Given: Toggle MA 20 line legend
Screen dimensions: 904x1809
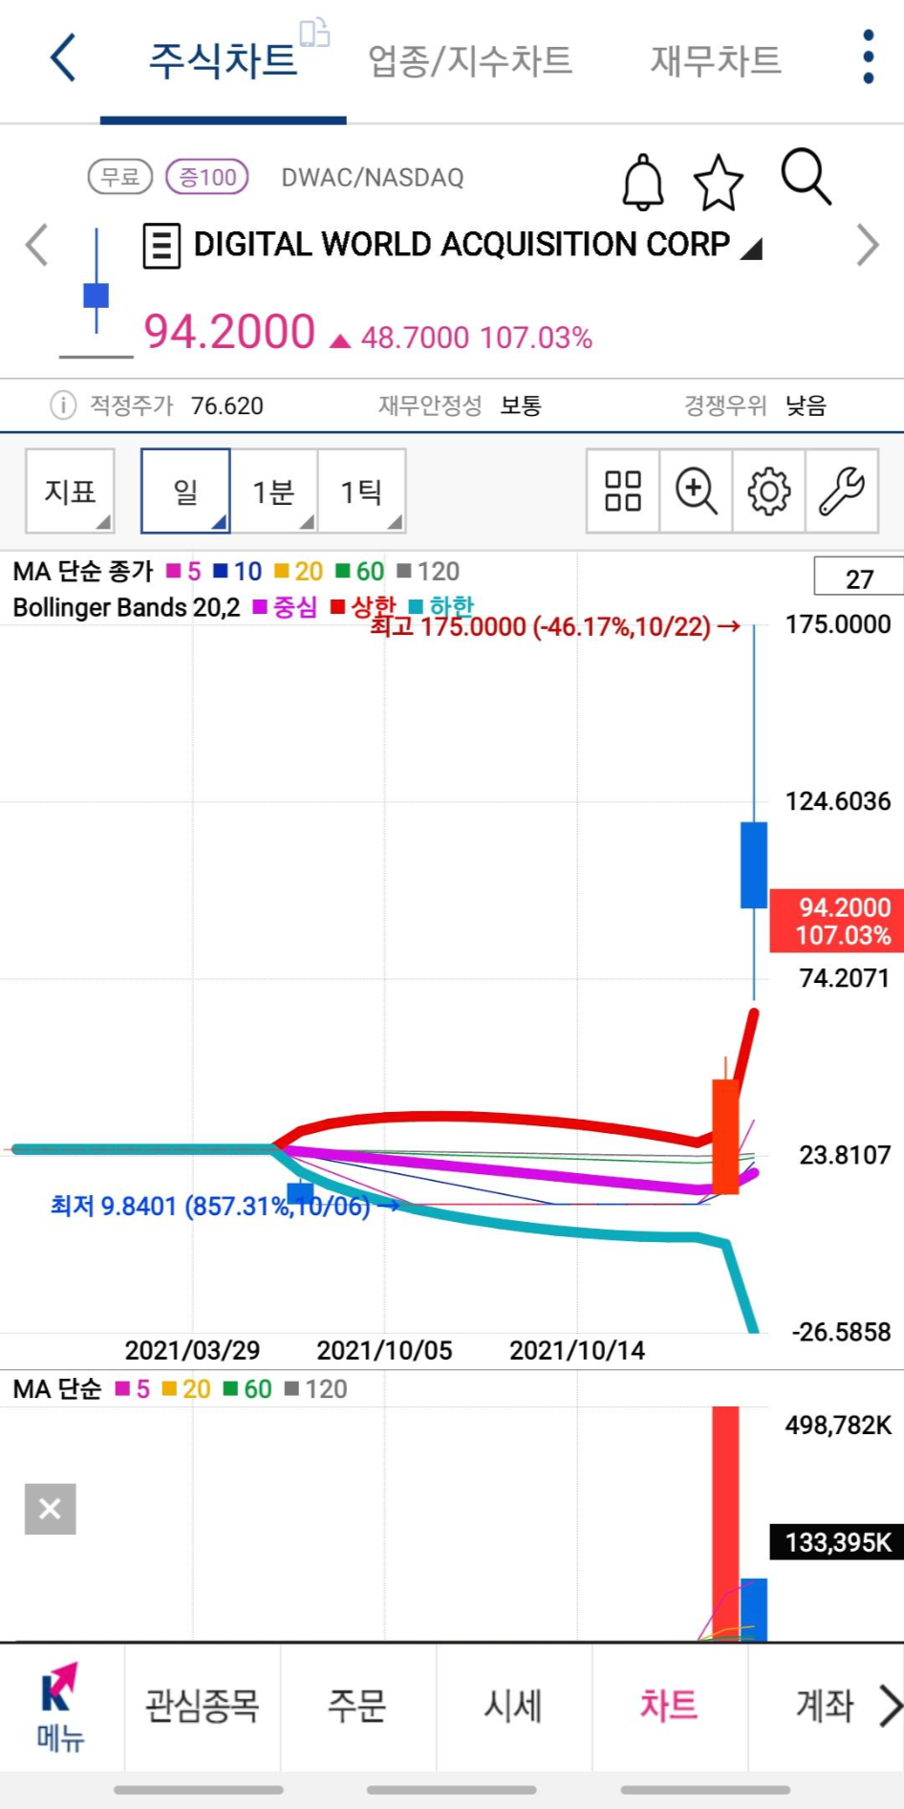Looking at the screenshot, I should [298, 572].
